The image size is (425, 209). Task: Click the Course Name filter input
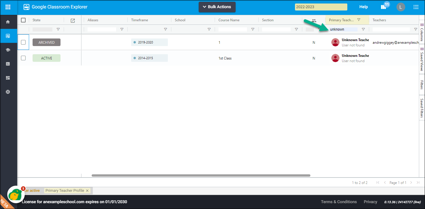tap(233, 29)
